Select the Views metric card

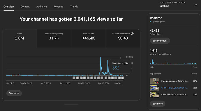20,38
